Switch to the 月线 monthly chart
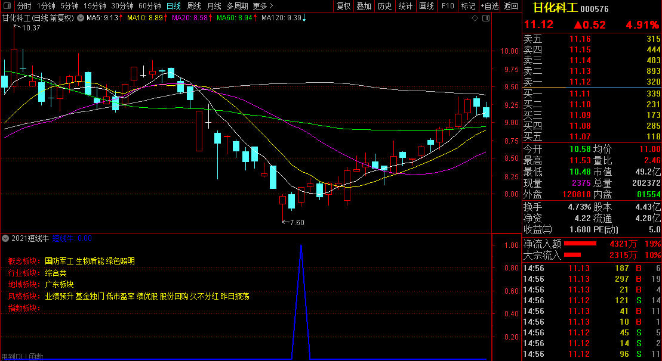The width and height of the screenshot is (662, 361). point(214,6)
